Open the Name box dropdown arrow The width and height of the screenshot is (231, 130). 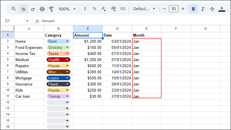click(x=27, y=21)
